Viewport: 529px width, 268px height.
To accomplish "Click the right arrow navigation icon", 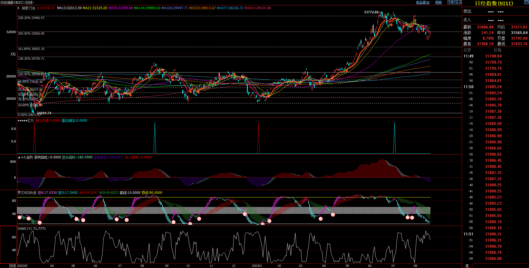I will 455,2.
